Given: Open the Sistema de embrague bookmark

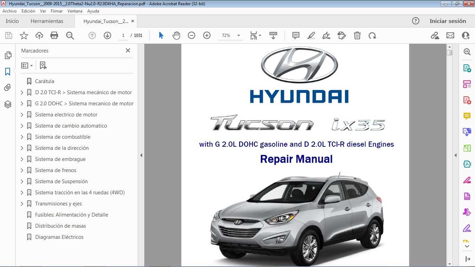Looking at the screenshot, I should click(x=60, y=159).
